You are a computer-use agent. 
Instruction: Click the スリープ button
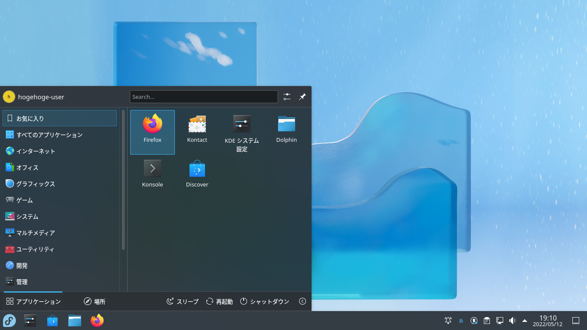click(x=183, y=301)
